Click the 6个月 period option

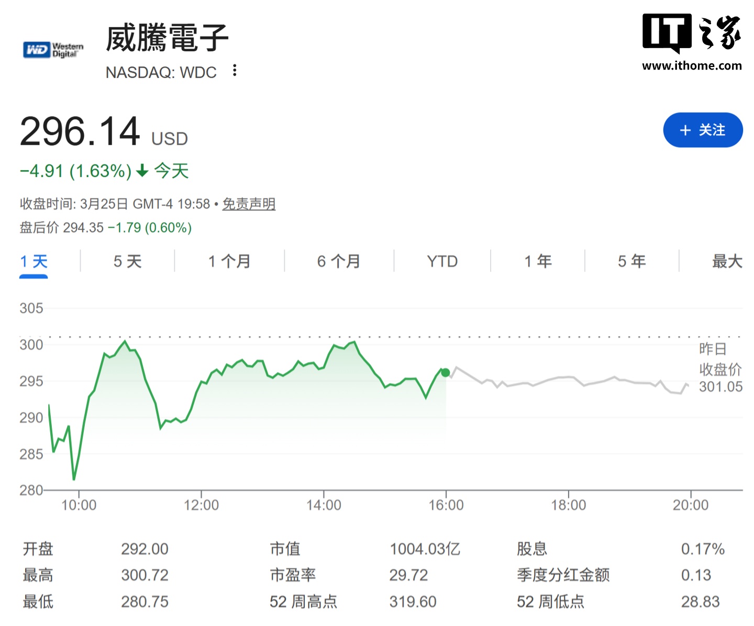point(338,261)
